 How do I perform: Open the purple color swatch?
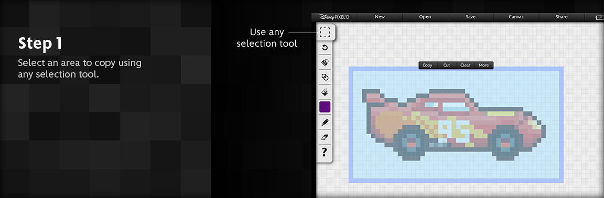click(325, 107)
